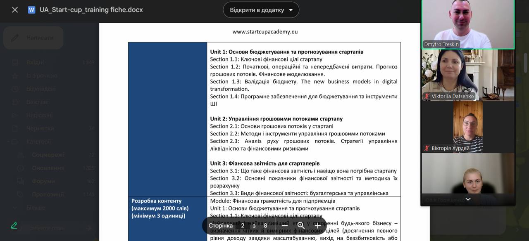Click the UA_Start-cup_training fiche.docx file name
Screen dimensions: 529x241
pyautogui.click(x=91, y=9)
